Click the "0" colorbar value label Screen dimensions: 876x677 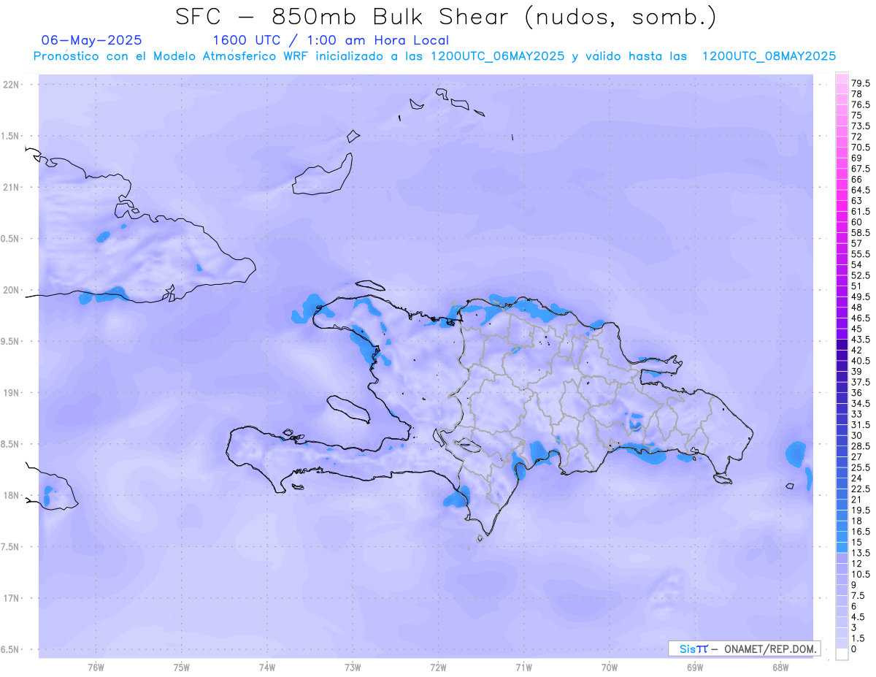pos(854,649)
